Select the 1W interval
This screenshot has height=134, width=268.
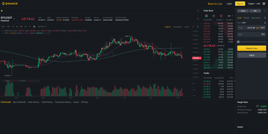[25, 26]
